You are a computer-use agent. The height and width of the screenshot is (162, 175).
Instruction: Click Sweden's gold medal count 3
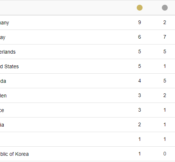[140, 95]
